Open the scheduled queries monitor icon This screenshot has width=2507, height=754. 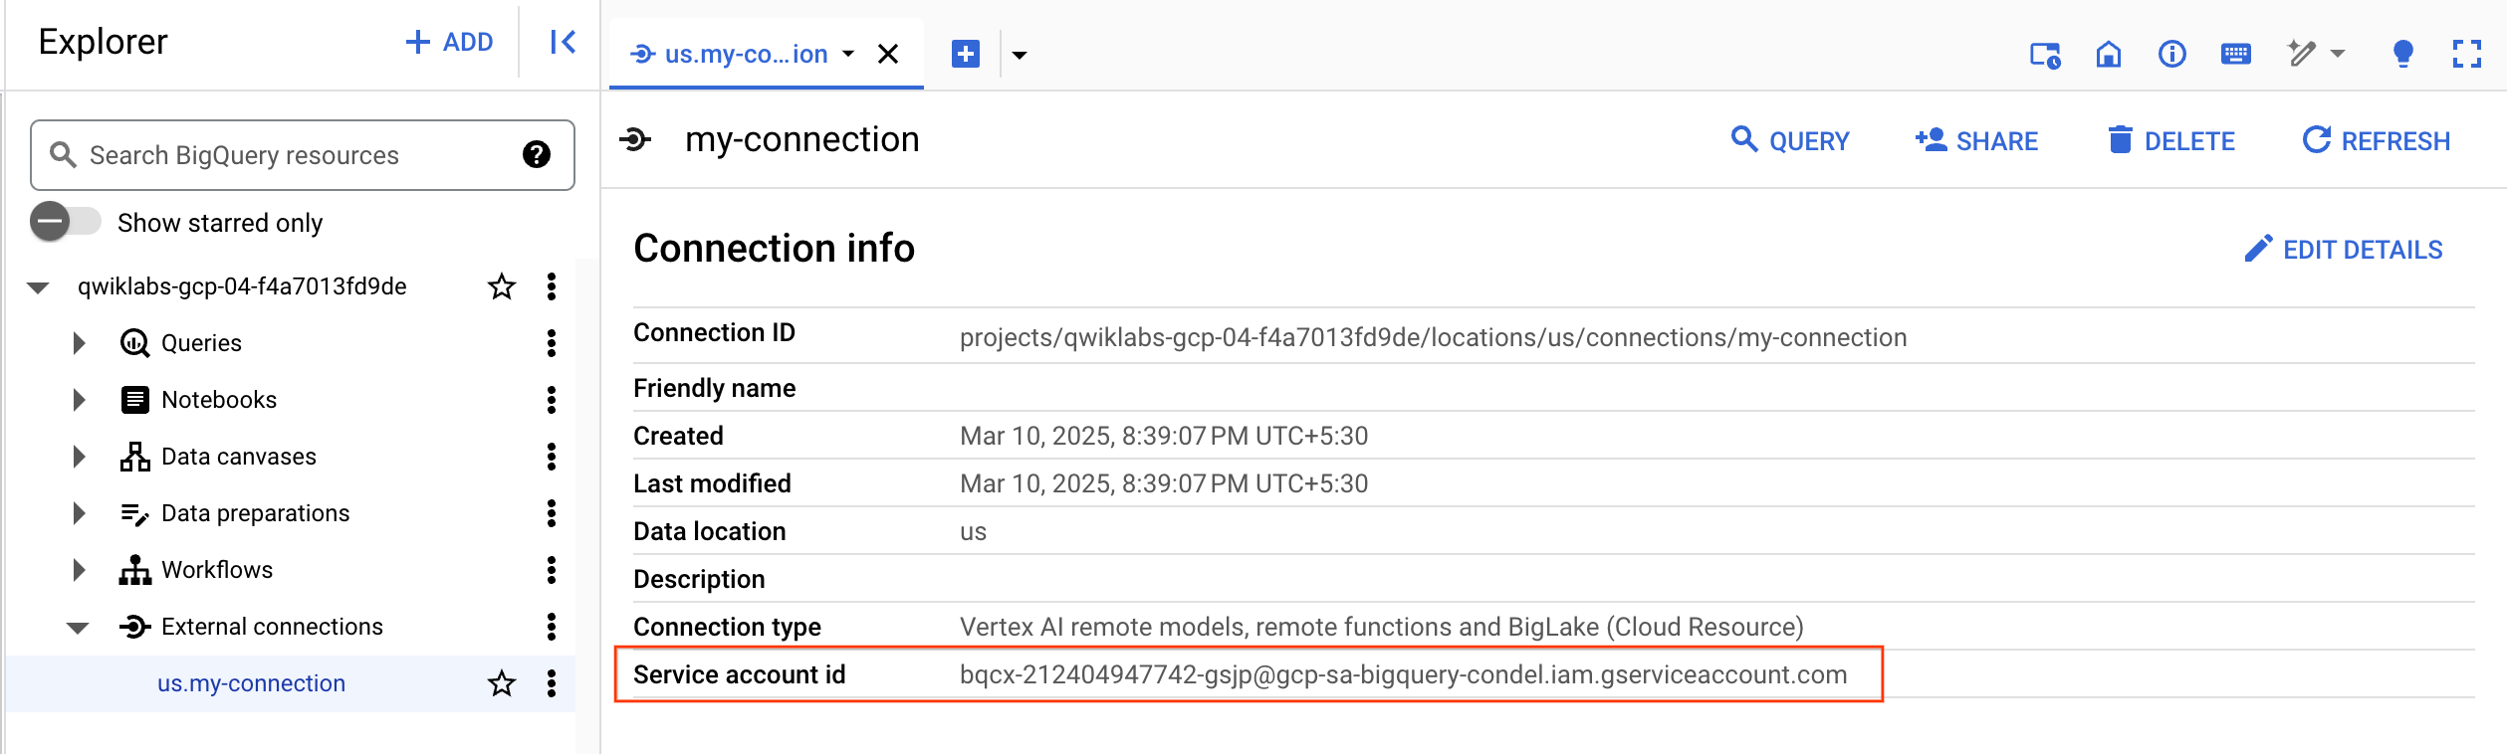[2045, 54]
